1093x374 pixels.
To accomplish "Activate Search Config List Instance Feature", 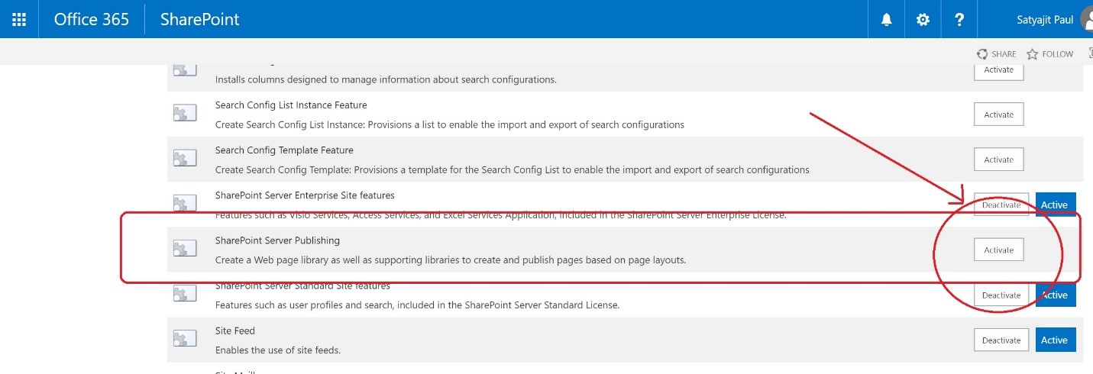I will (998, 114).
